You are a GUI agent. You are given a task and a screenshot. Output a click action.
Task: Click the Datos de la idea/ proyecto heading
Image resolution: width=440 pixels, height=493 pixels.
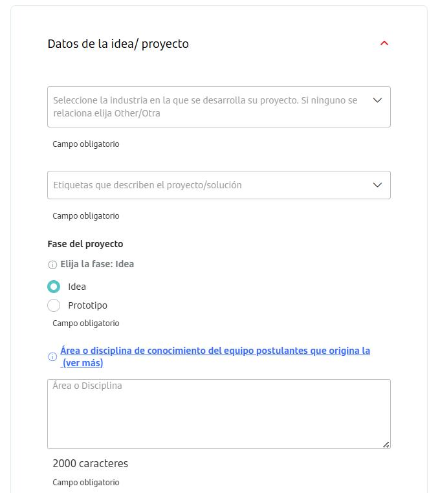pyautogui.click(x=118, y=44)
